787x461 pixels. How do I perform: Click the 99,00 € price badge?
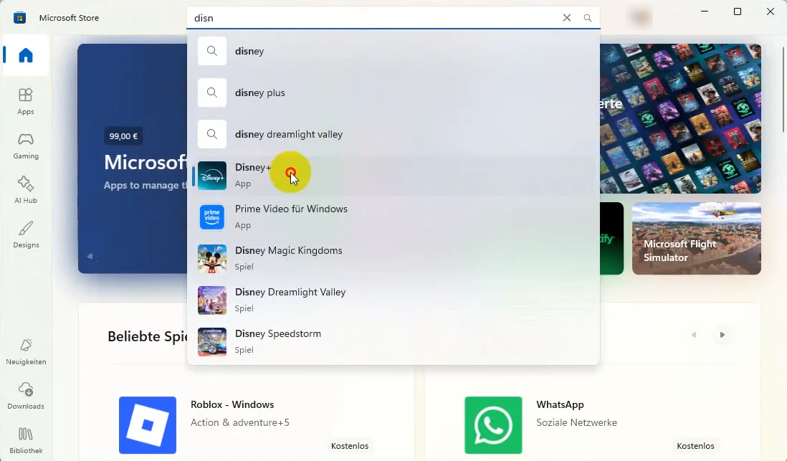123,136
